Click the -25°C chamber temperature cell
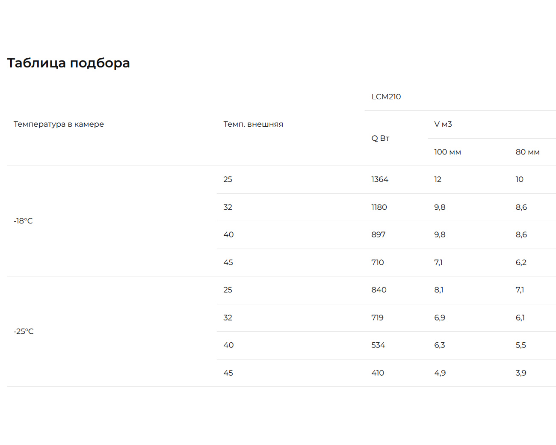This screenshot has height=445, width=556. click(24, 331)
